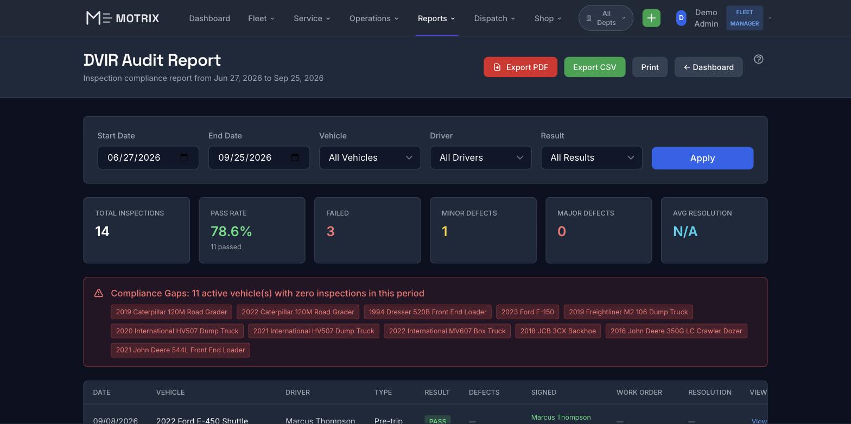Click the 2019 Caterpillar 120M Road Grader tag
Image resolution: width=851 pixels, height=424 pixels.
pyautogui.click(x=172, y=312)
